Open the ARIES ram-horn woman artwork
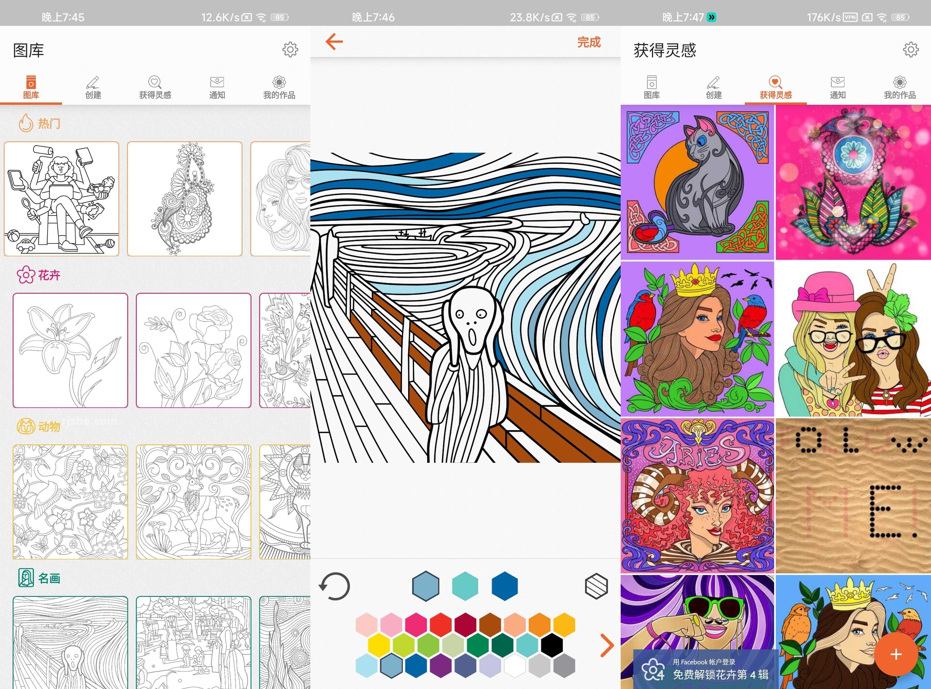Image resolution: width=931 pixels, height=689 pixels. [697, 496]
